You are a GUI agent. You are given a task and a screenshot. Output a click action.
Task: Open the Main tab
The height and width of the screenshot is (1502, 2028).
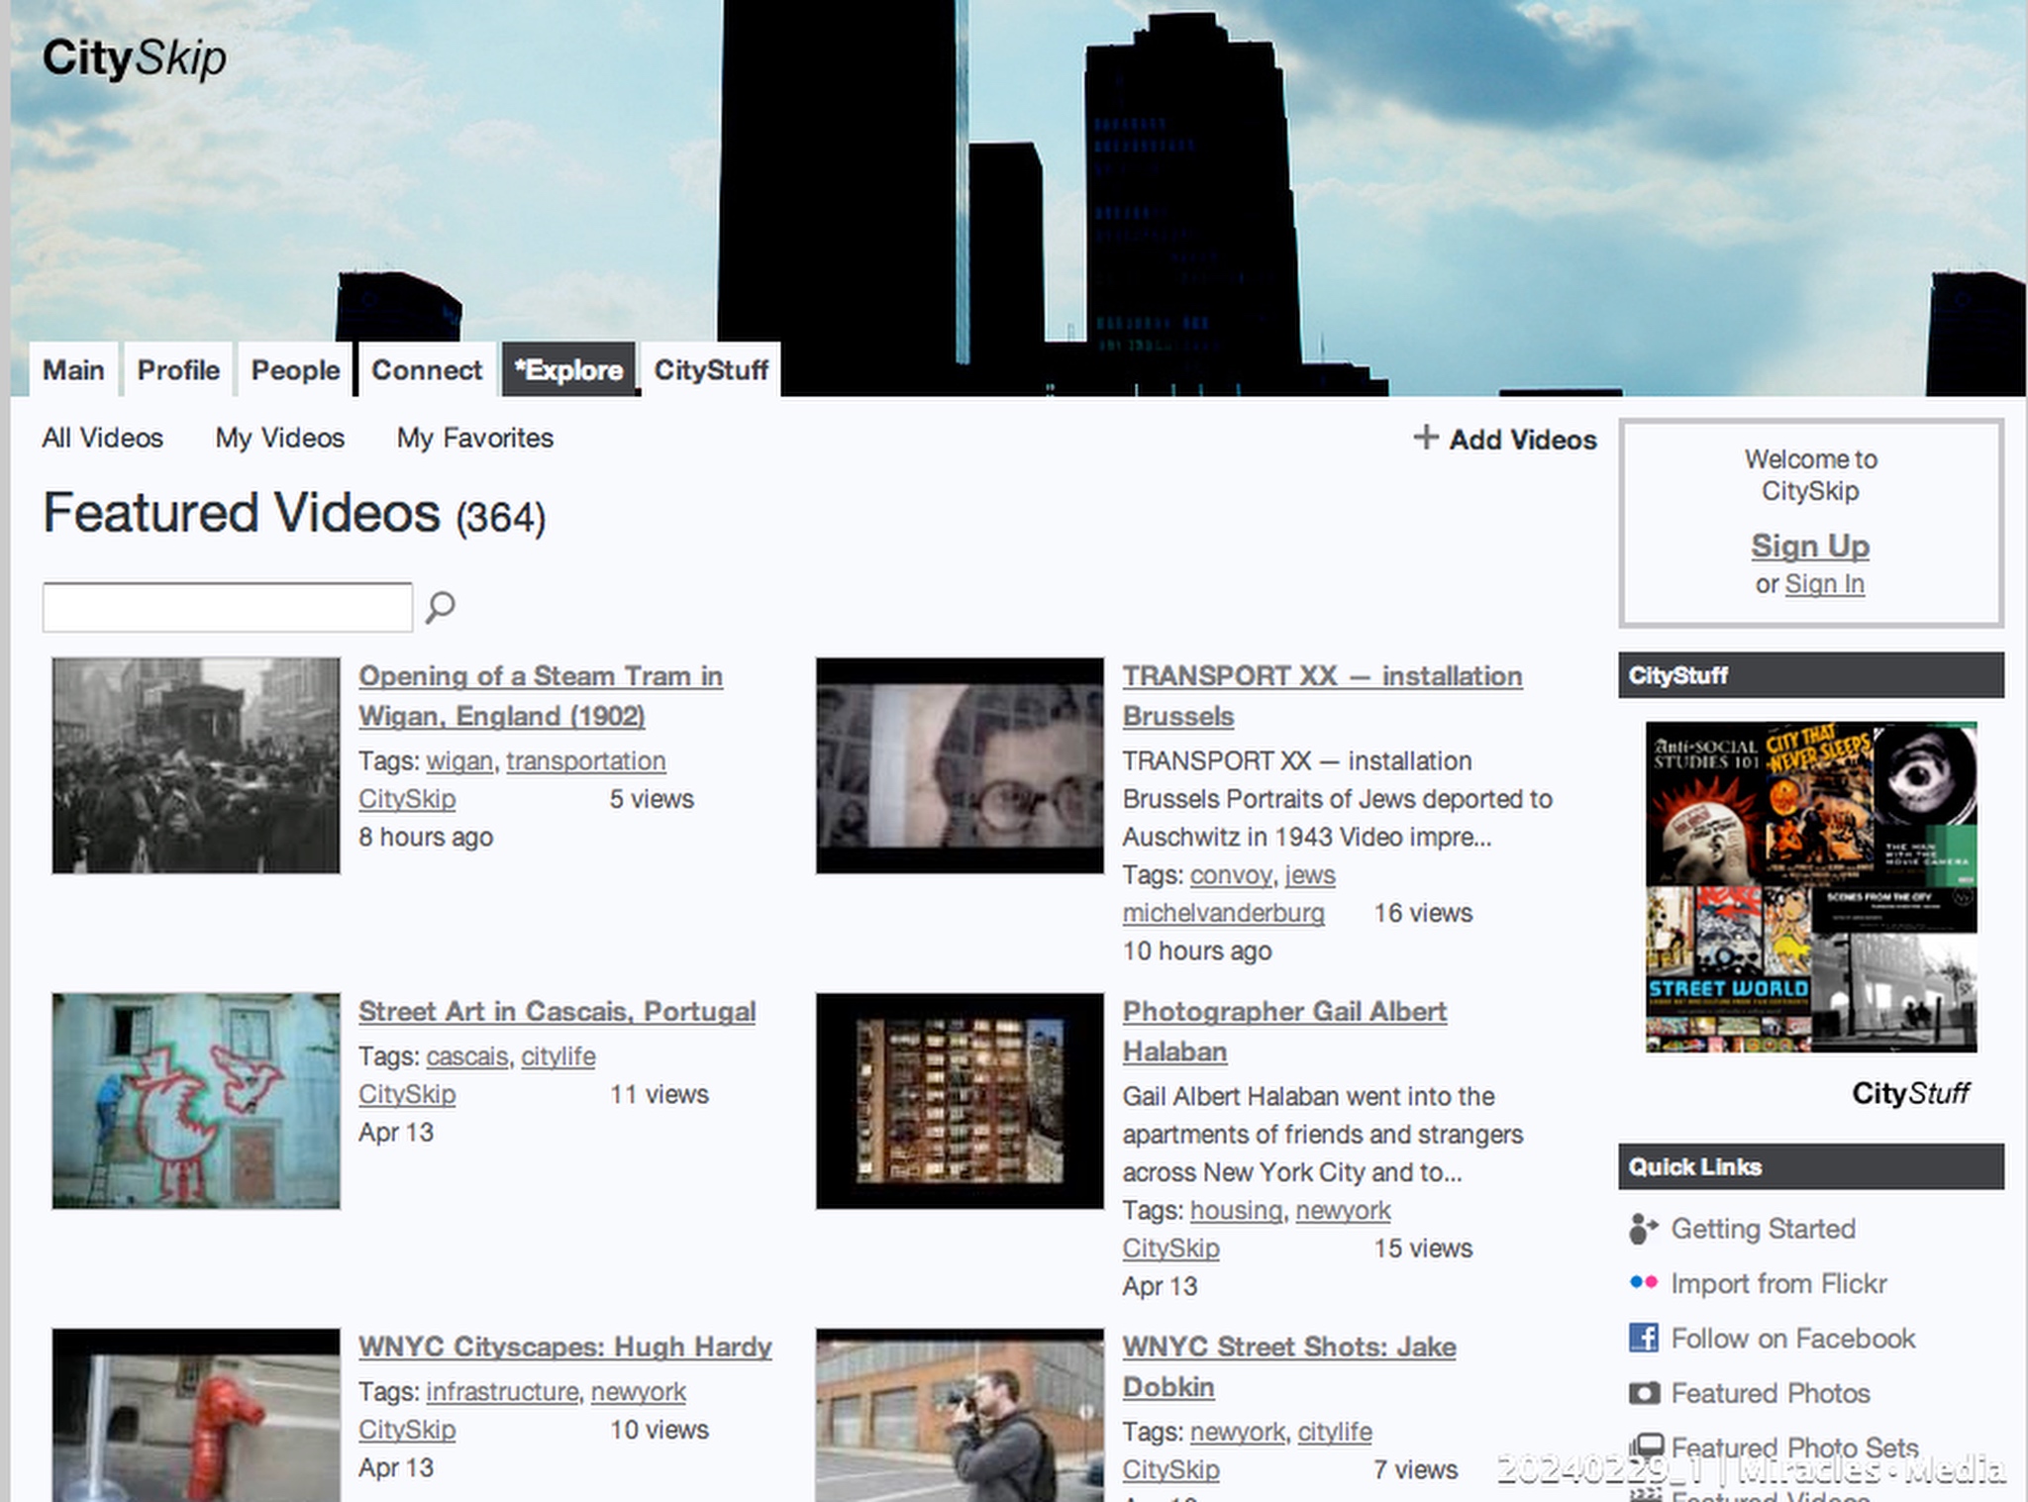tap(73, 370)
